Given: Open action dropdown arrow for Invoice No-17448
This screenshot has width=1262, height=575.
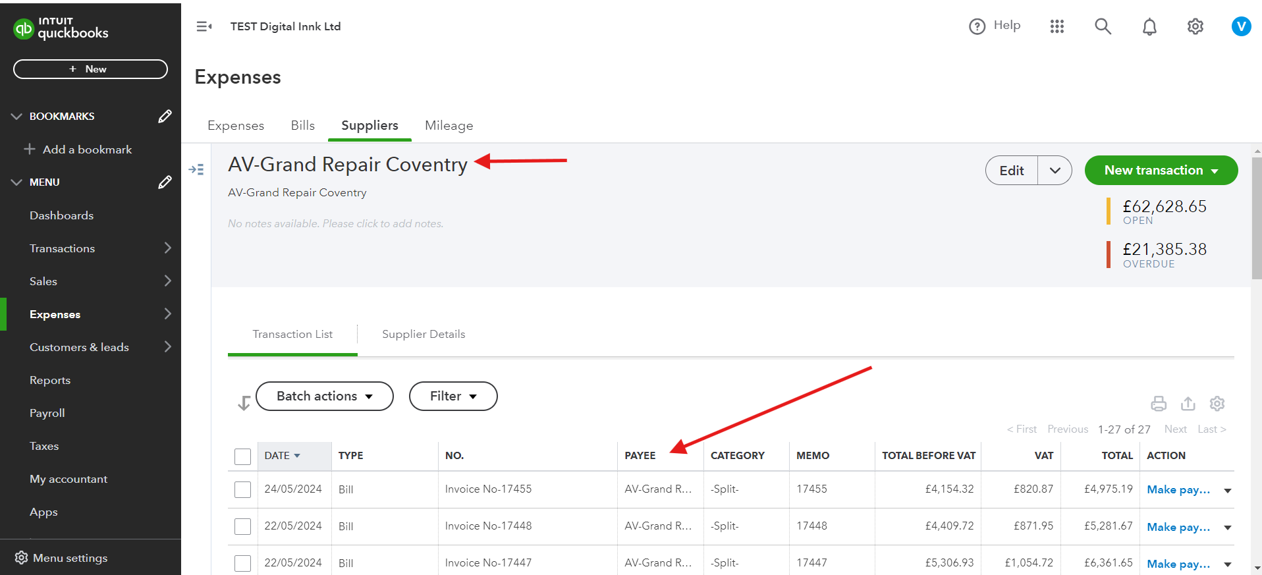Looking at the screenshot, I should click(1228, 527).
